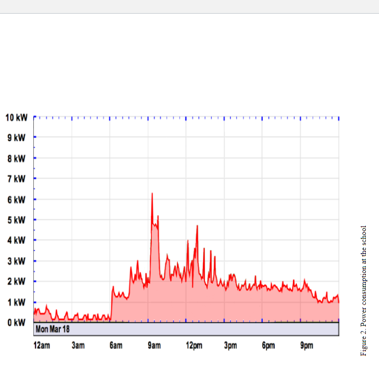Click the Mon Mar 18 date bar
379x382 pixels.
click(x=52, y=329)
